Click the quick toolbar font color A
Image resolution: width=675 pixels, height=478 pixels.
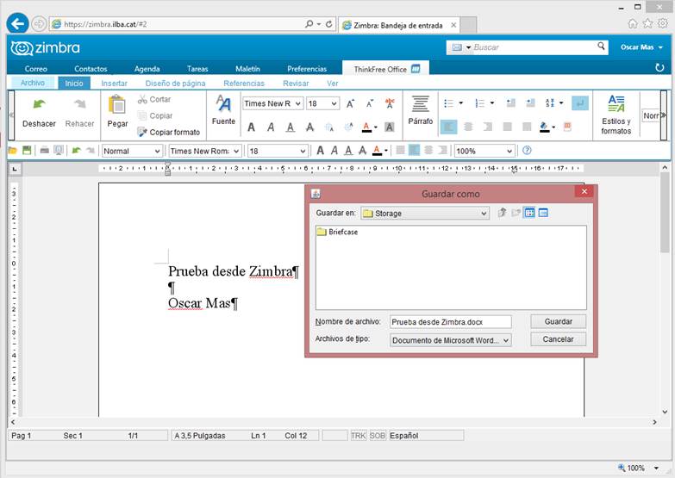377,151
